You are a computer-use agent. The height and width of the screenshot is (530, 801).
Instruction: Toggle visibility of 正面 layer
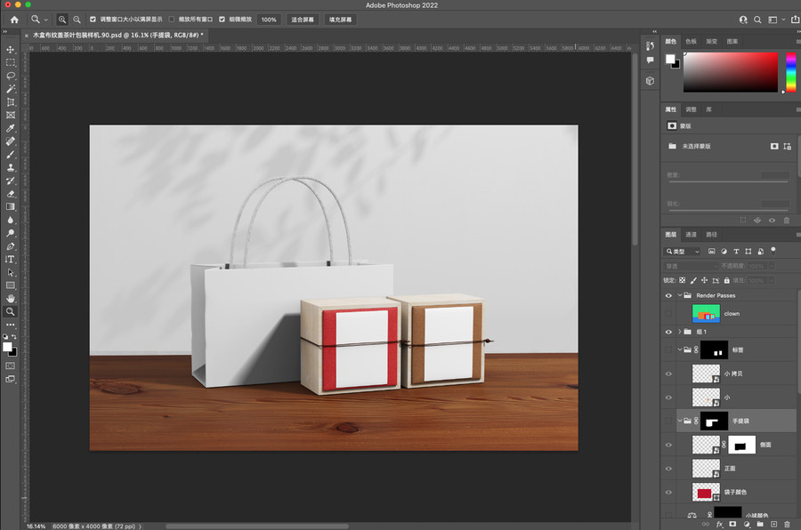pos(668,469)
